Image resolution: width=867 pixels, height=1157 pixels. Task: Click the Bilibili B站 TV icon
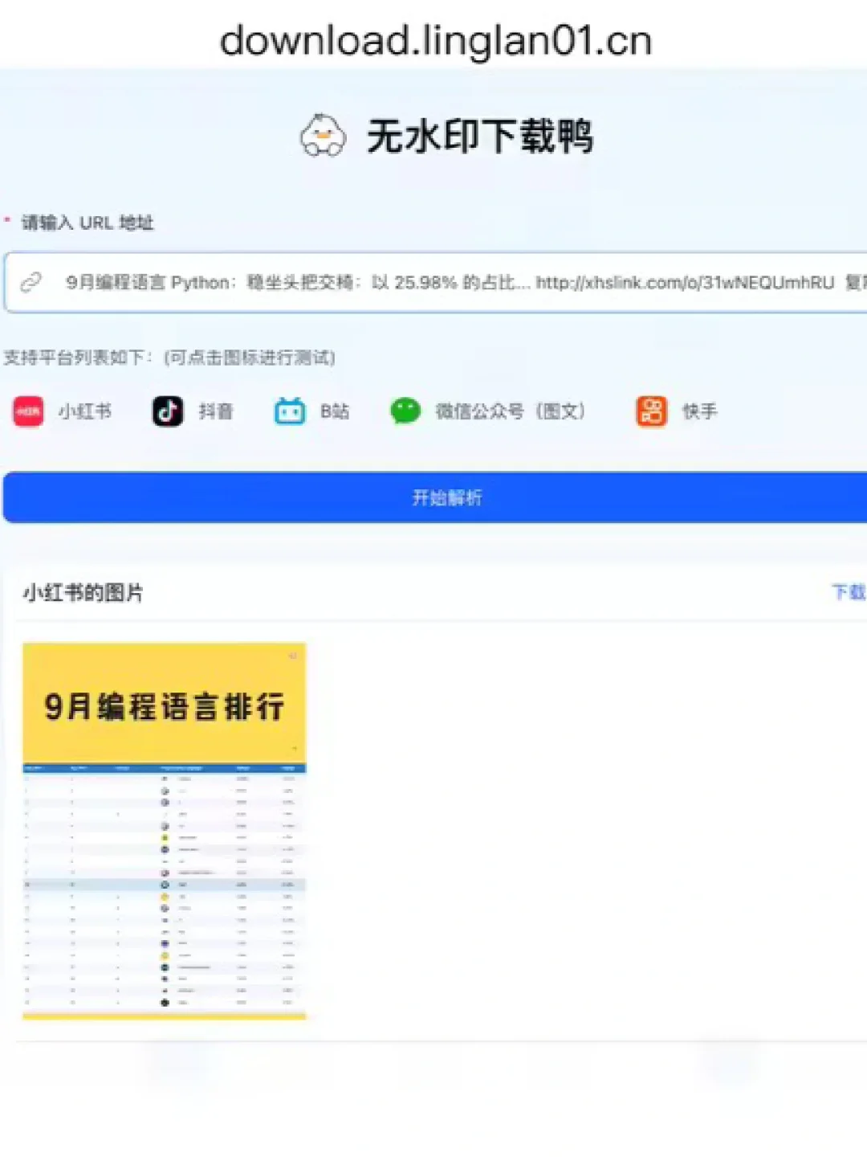(287, 411)
